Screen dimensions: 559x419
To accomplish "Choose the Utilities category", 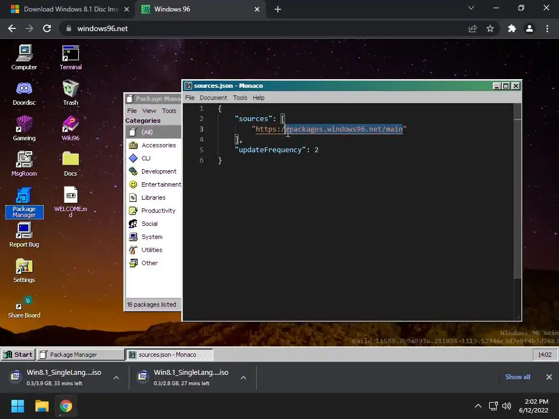I will 153,250.
